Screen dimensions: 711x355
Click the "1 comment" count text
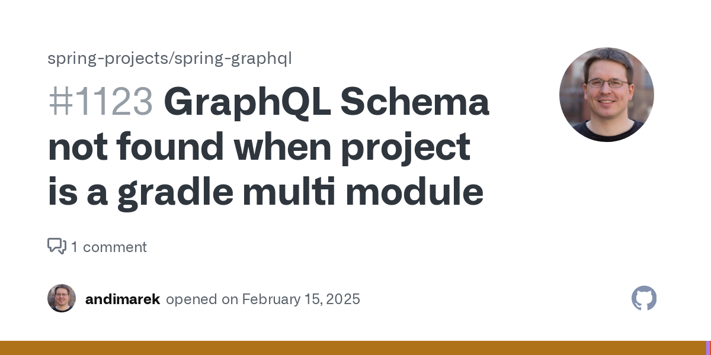108,247
